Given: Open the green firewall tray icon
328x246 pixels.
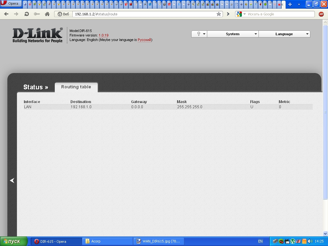Looking at the screenshot, I should 281,242.
